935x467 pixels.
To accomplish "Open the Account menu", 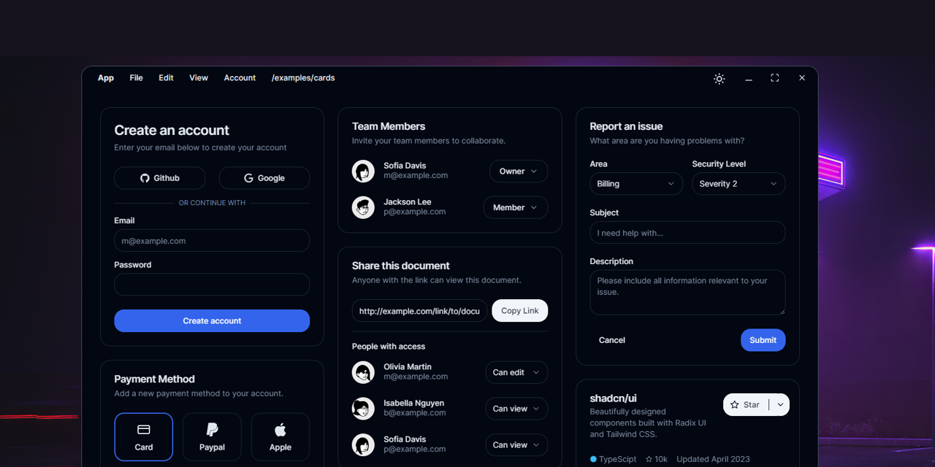I will click(240, 77).
